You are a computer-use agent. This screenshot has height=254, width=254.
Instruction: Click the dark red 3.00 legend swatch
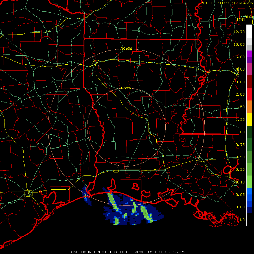point(249,82)
